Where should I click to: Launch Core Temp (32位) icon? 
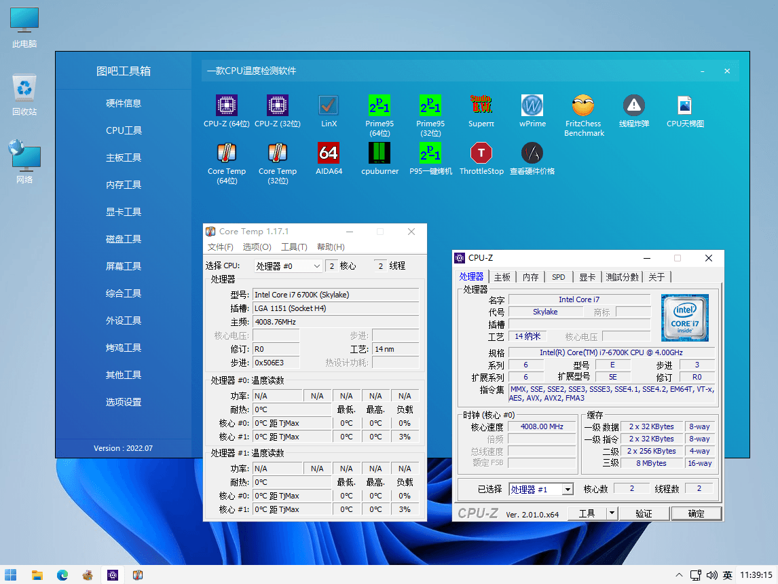pos(278,153)
